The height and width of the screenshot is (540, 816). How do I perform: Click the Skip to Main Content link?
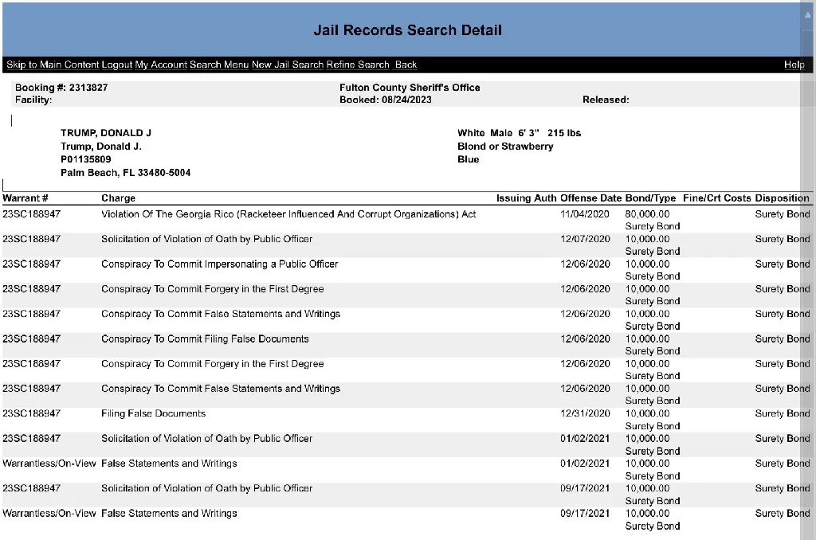(53, 65)
